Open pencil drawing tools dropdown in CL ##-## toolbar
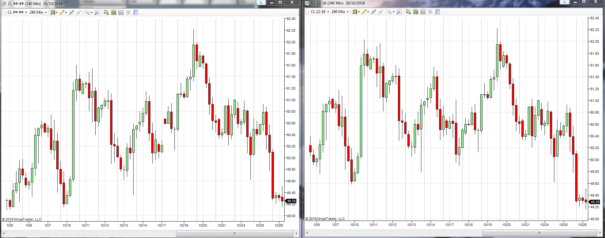Viewport: 605px width, 238px height. point(63,12)
